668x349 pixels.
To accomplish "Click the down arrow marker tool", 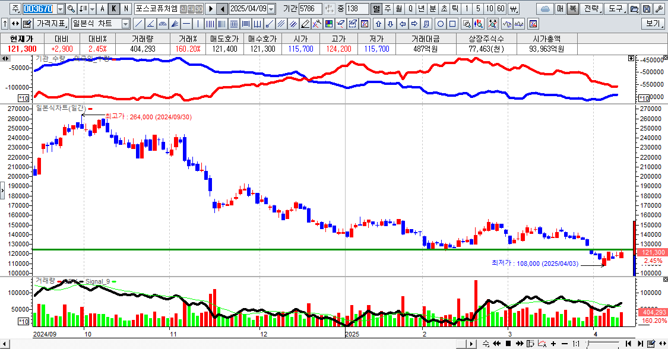I will click(x=391, y=24).
